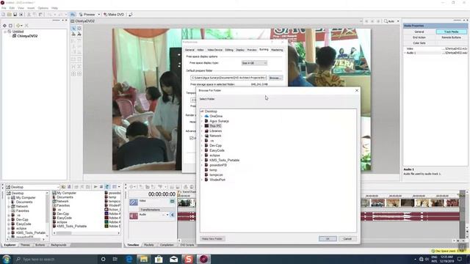
Task: Click Make New Folder button
Action: [212, 239]
